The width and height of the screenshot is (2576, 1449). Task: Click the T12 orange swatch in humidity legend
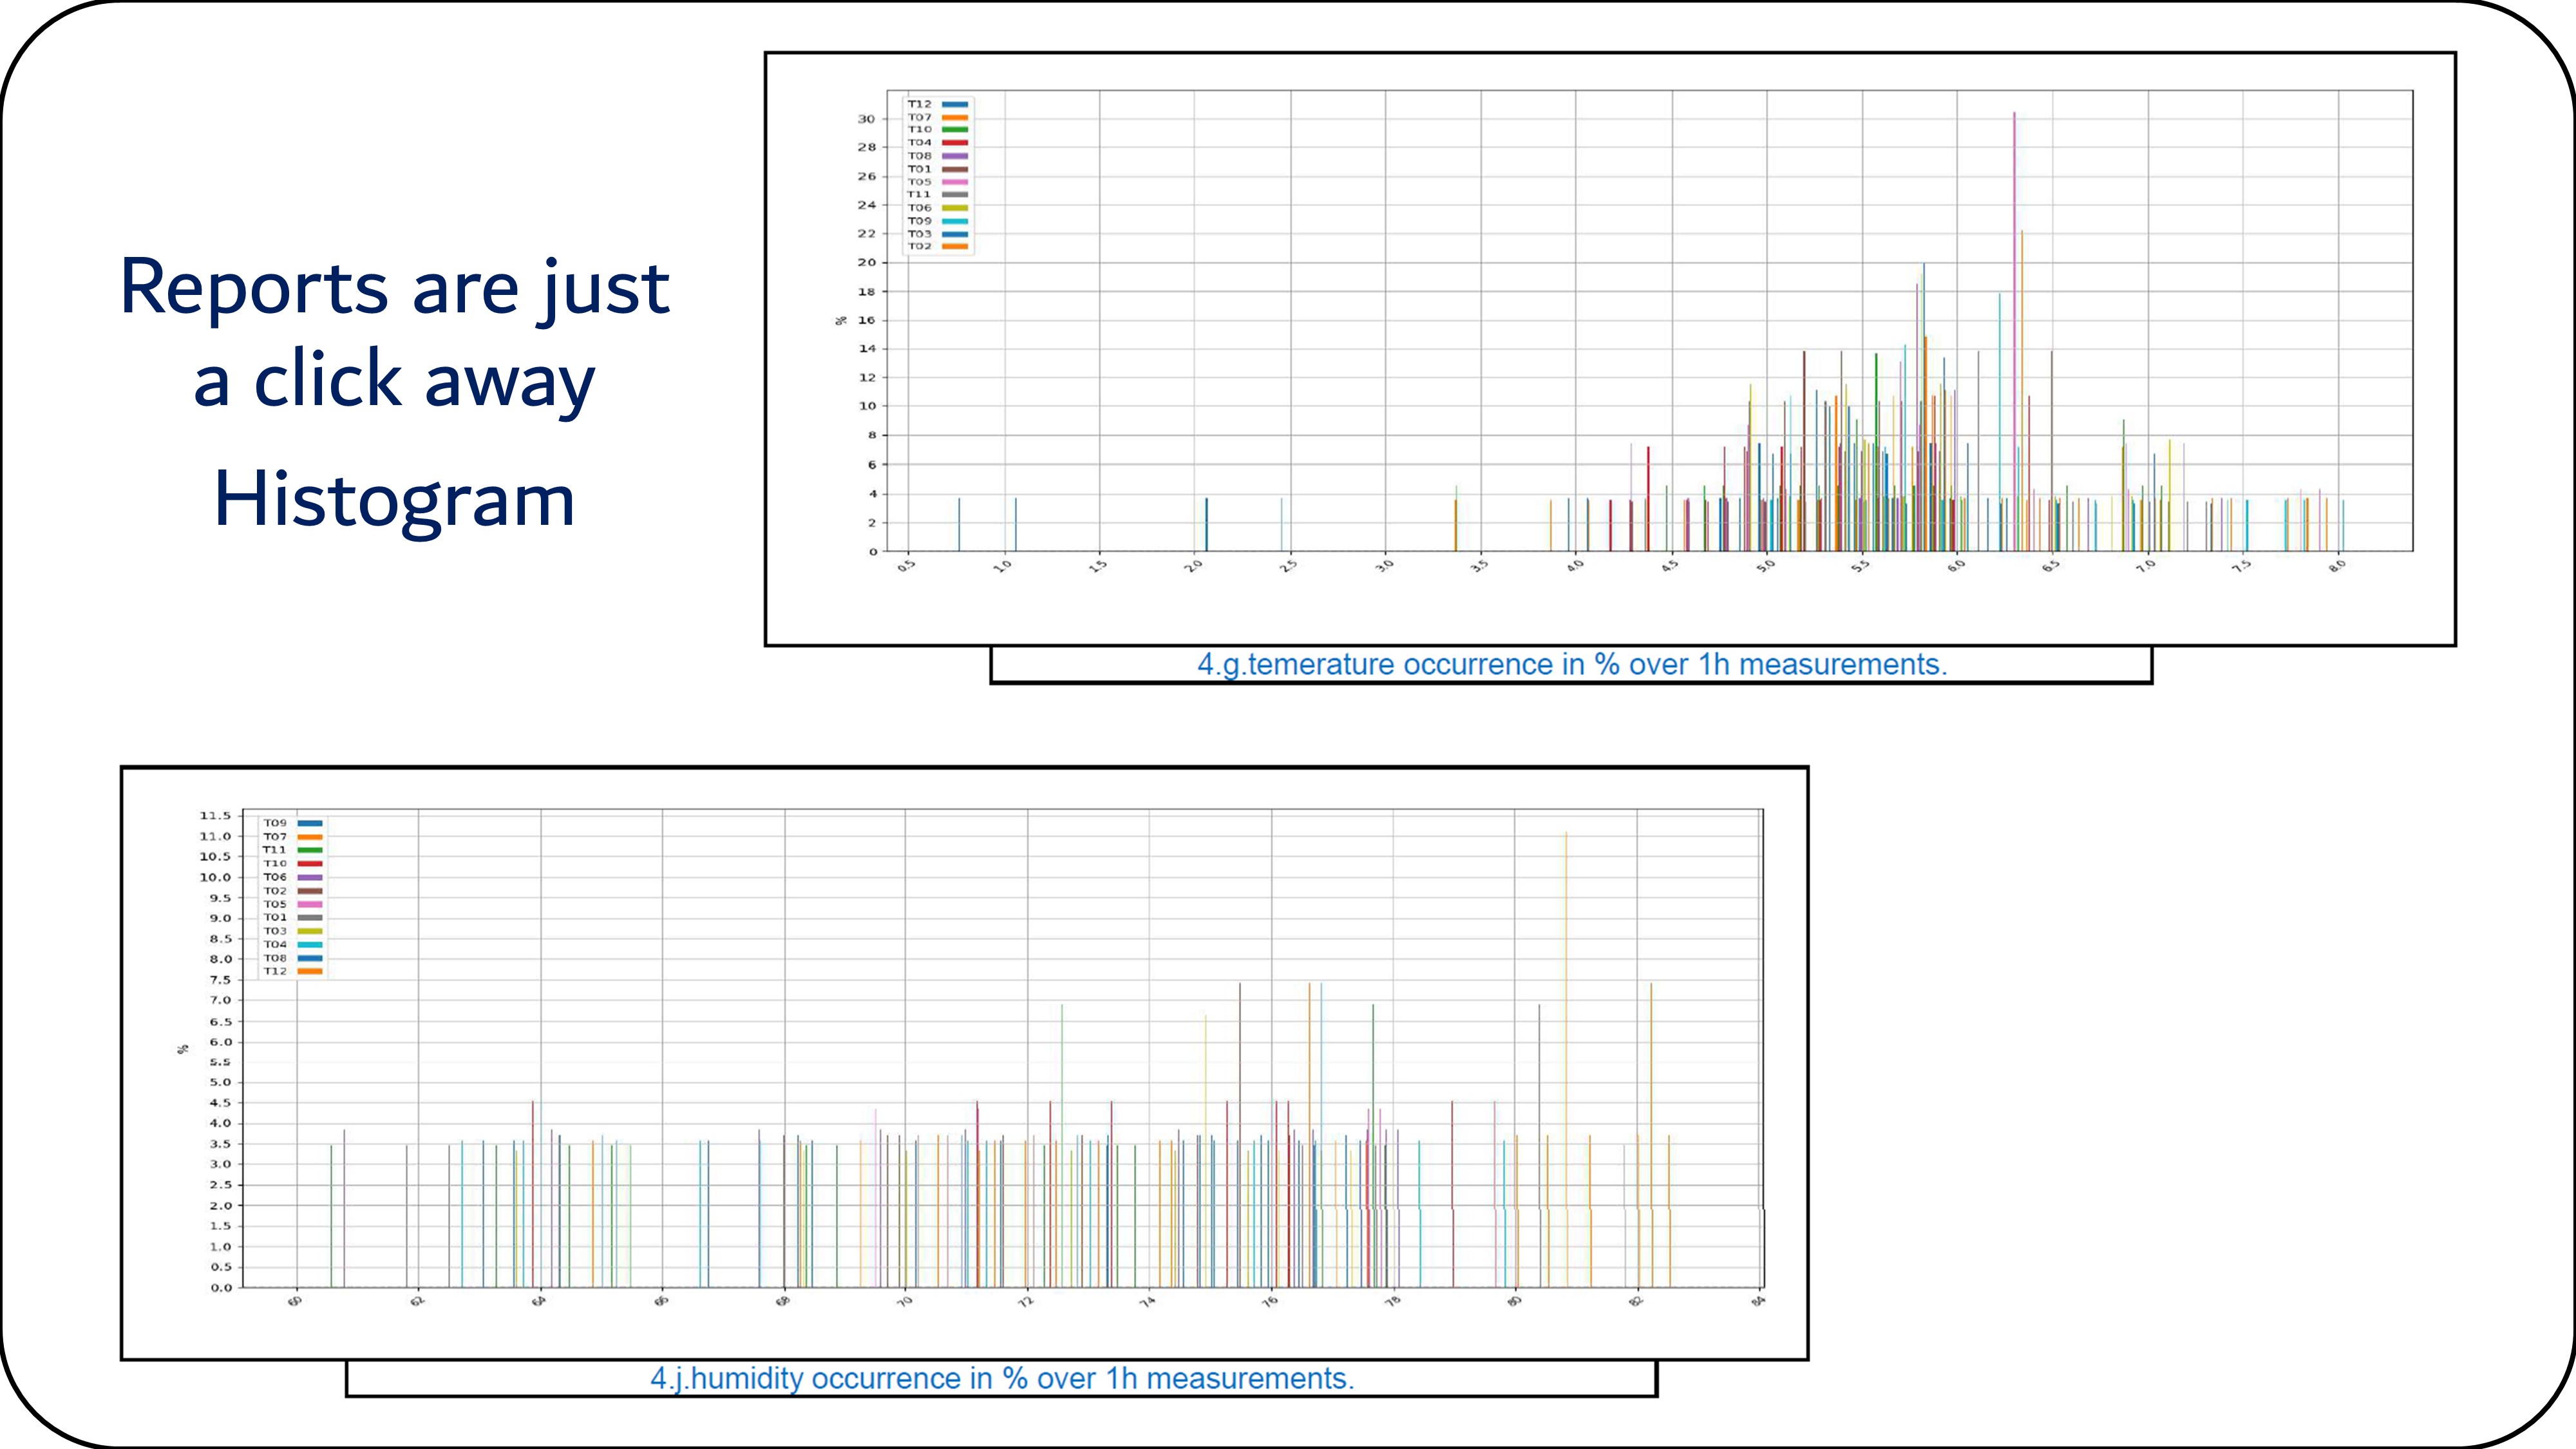pos(310,971)
